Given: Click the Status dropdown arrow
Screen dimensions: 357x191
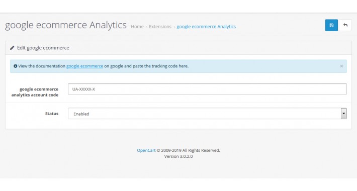Looking at the screenshot, I should 343,114.
